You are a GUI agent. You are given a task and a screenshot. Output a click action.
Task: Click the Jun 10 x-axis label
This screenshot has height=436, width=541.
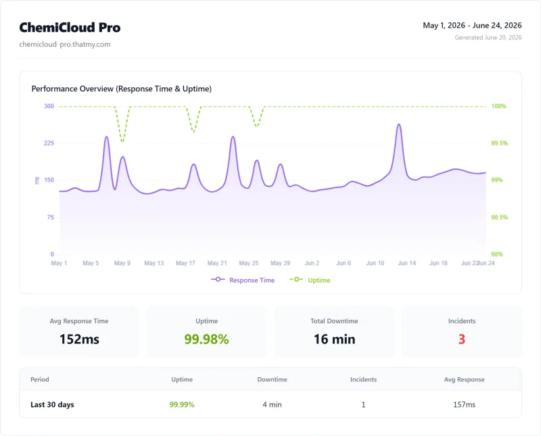pyautogui.click(x=375, y=263)
